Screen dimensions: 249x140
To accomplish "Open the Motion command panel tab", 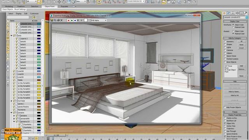I will 237,13.
